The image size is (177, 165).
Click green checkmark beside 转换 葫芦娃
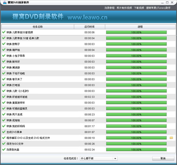tap(4, 49)
